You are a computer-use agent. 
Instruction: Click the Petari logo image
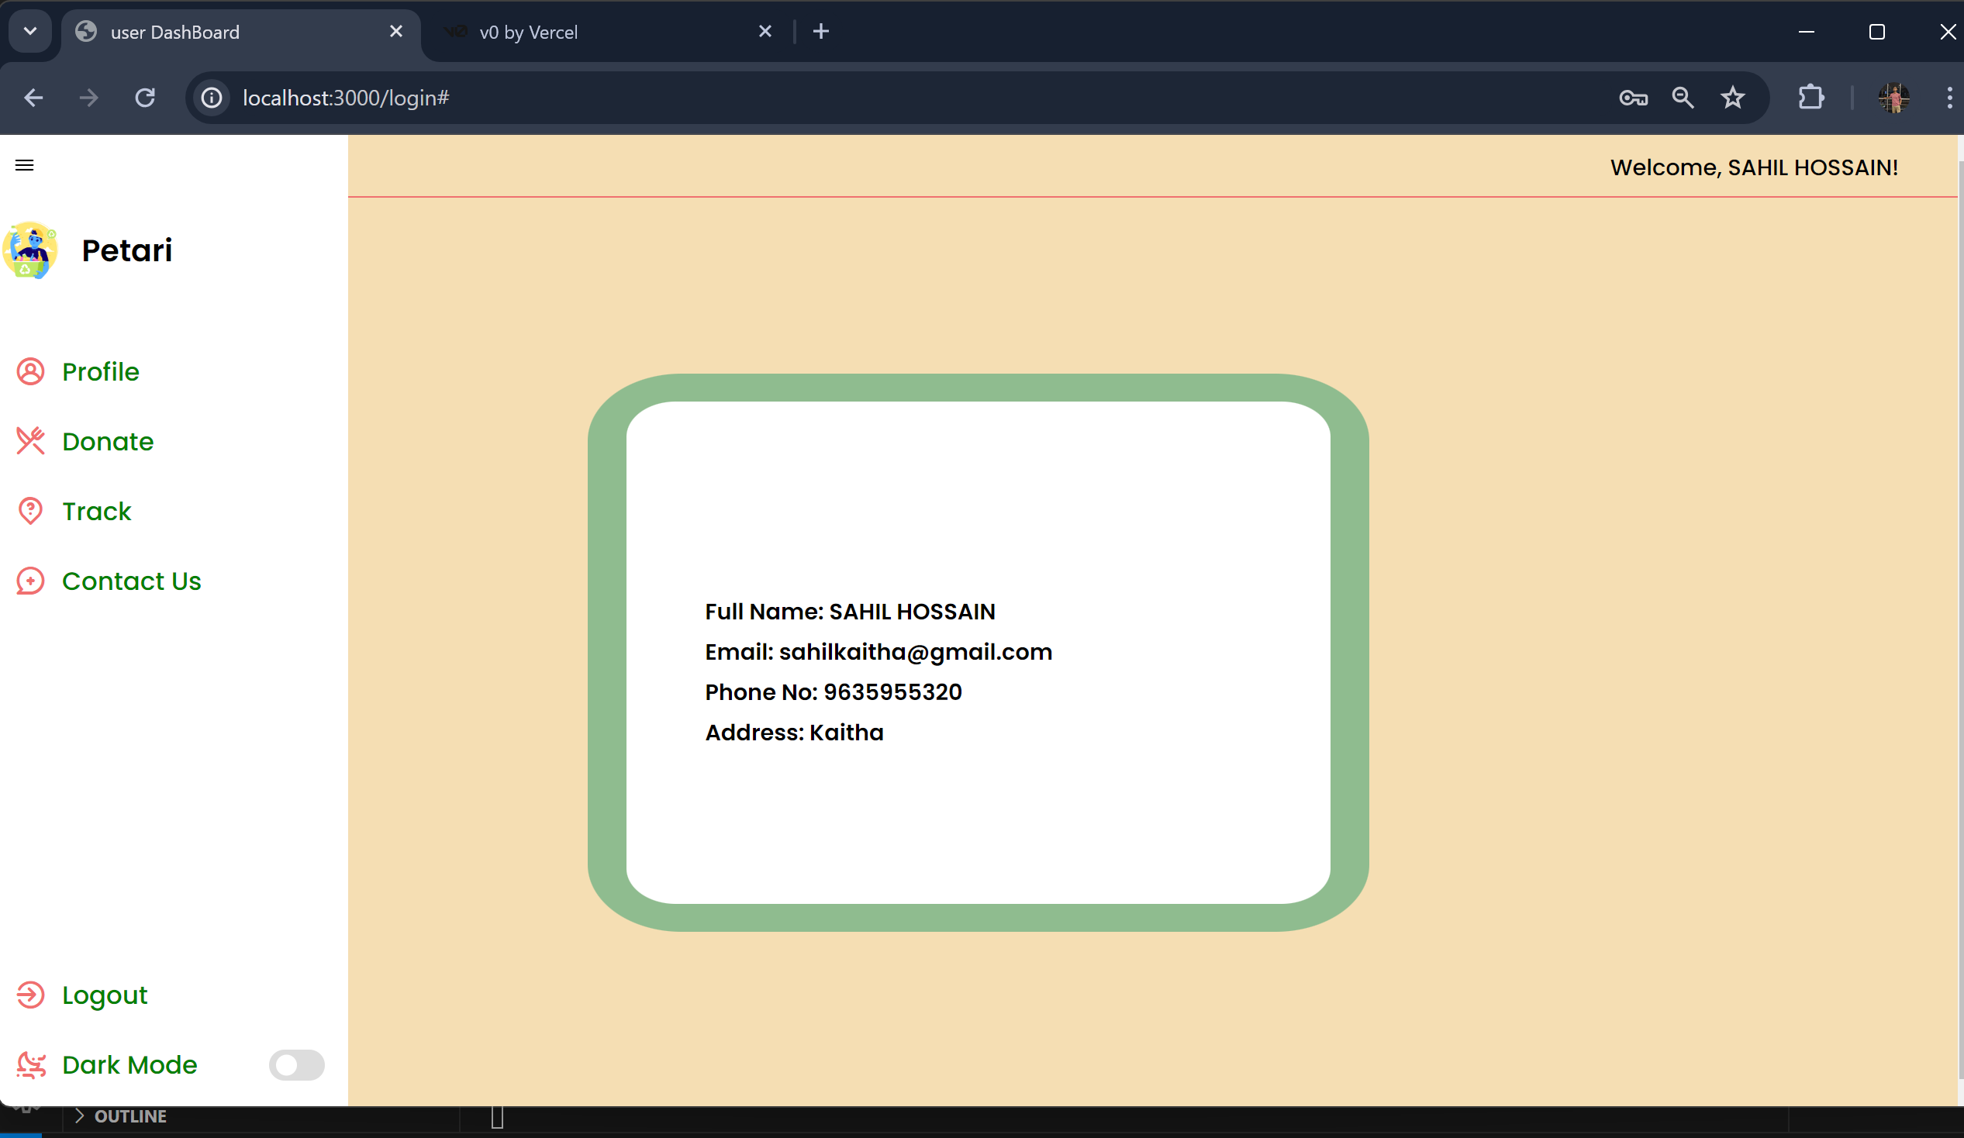tap(30, 250)
